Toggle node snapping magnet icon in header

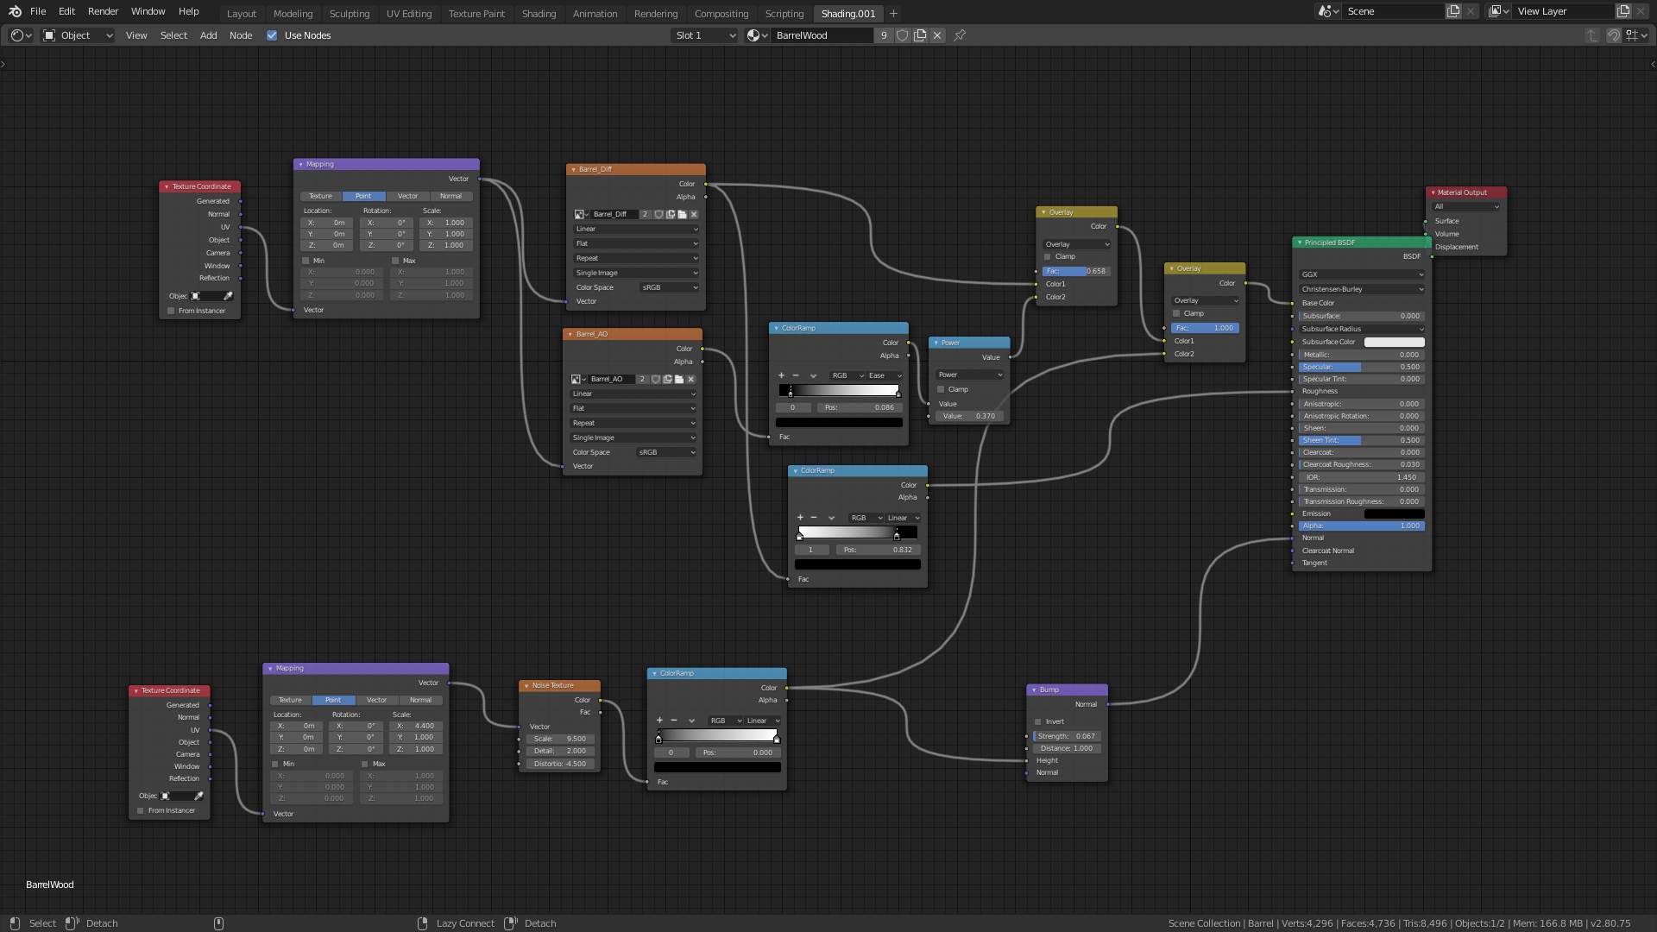1613,35
